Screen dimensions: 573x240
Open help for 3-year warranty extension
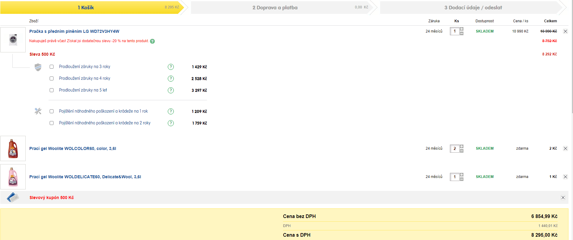pyautogui.click(x=171, y=67)
